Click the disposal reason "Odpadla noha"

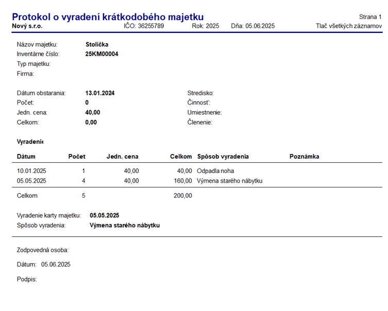coord(215,171)
